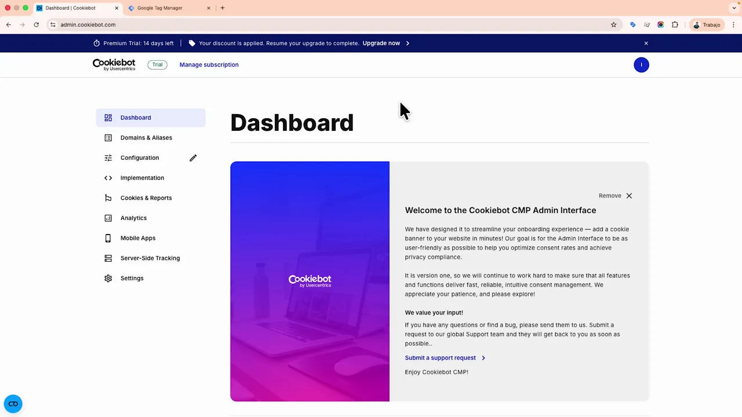Click the Analytics chart icon
The height and width of the screenshot is (417, 742).
108,218
